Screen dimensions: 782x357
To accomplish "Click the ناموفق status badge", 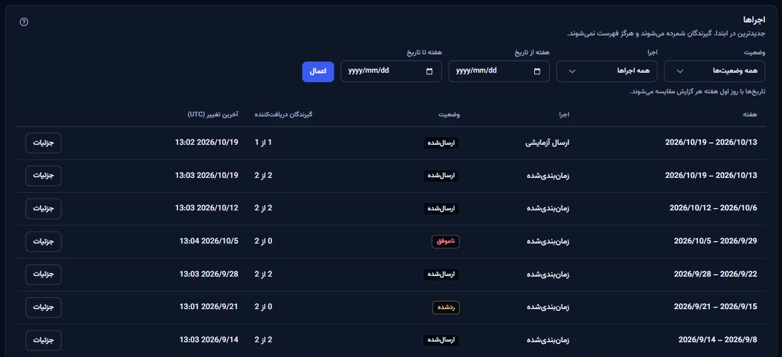I will [446, 242].
